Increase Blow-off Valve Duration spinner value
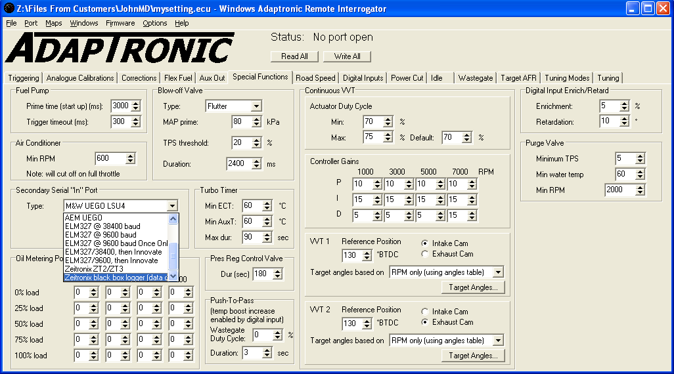 (x=256, y=161)
